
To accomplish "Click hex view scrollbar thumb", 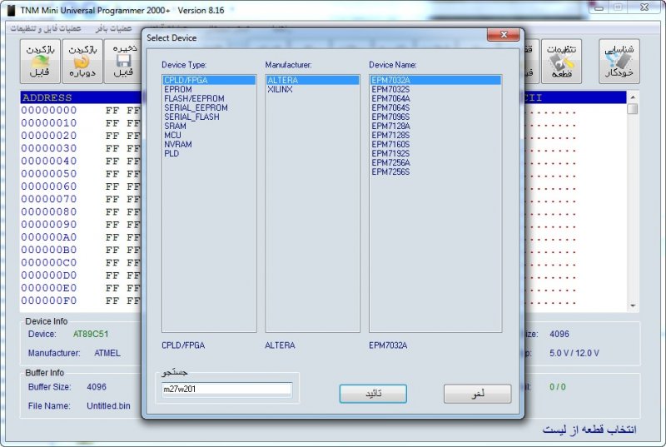I will [x=633, y=109].
